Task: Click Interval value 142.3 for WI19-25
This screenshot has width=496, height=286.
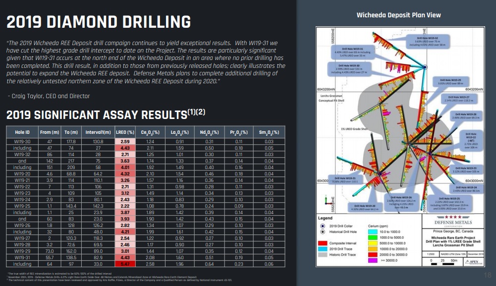Action: point(98,206)
